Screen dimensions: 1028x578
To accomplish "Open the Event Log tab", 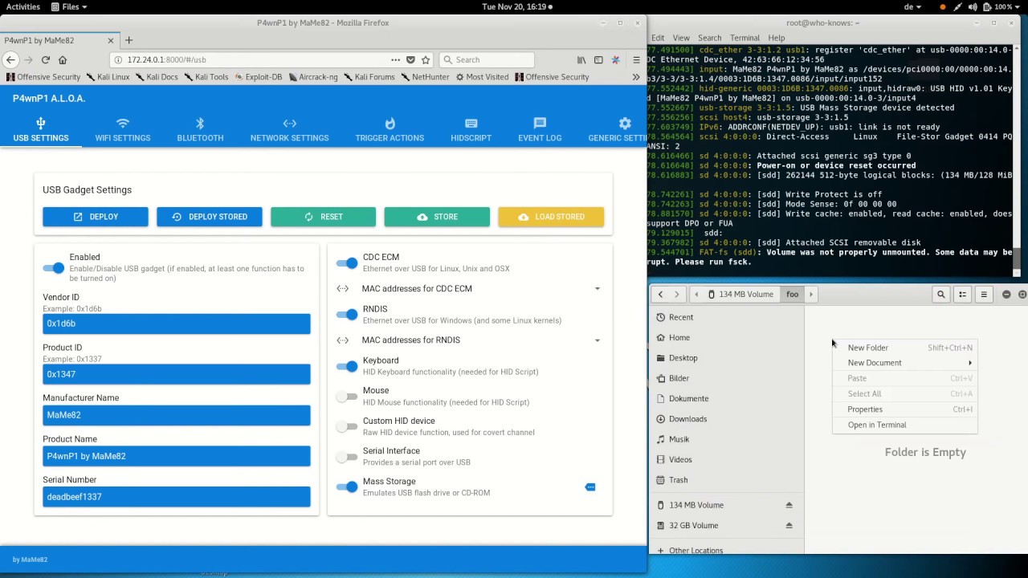I will point(540,130).
